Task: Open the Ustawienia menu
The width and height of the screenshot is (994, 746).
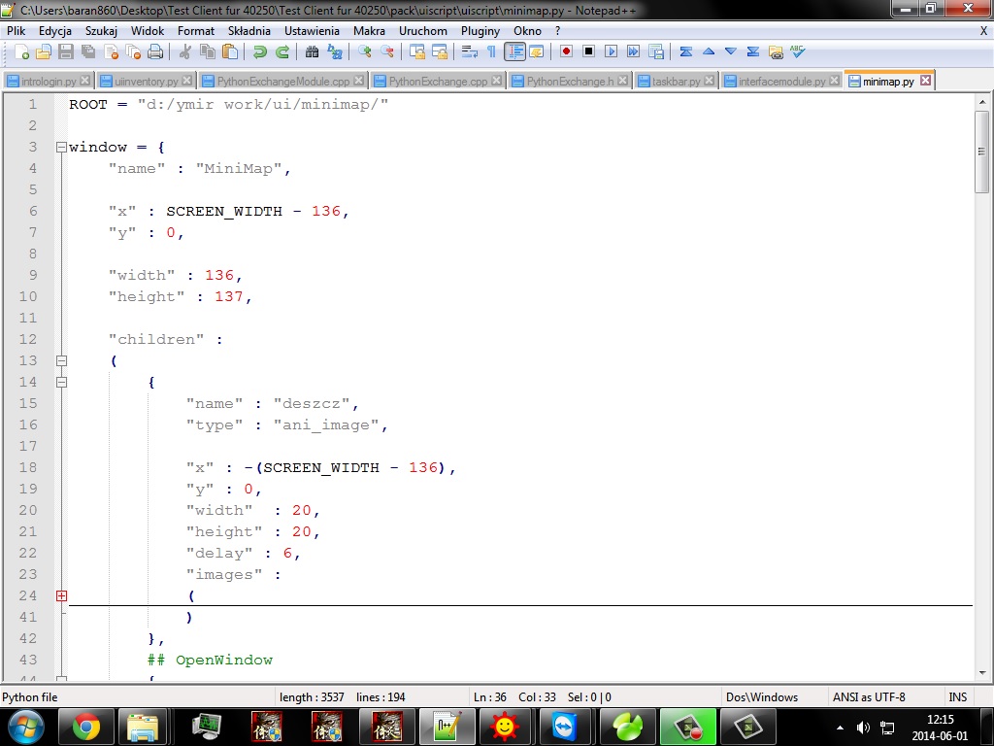Action: 312,30
